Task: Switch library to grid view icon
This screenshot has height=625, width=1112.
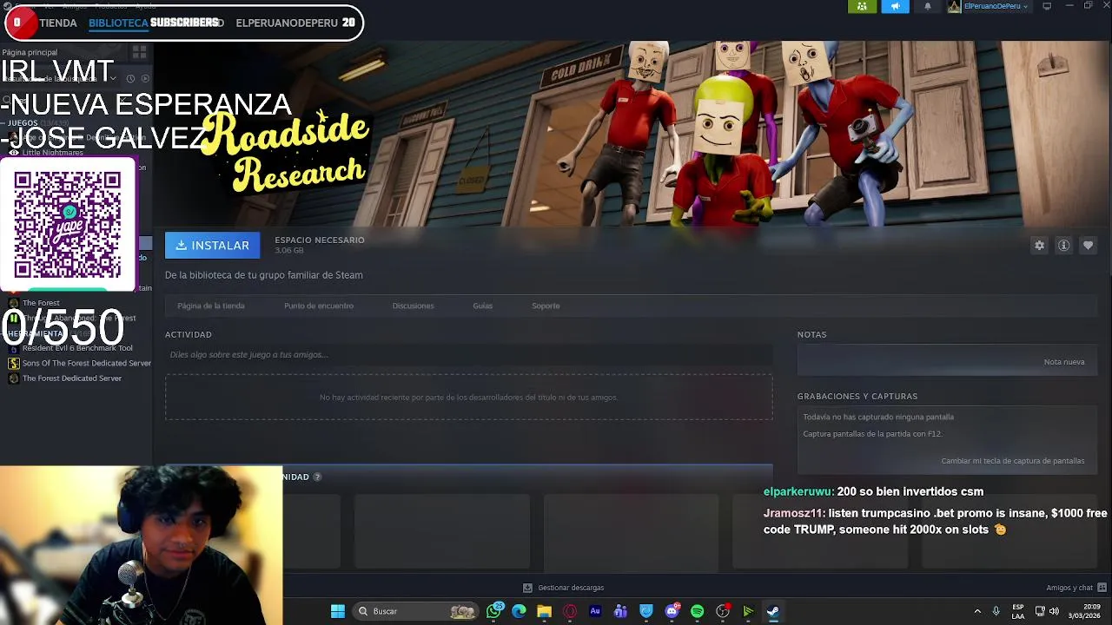Action: [x=139, y=53]
